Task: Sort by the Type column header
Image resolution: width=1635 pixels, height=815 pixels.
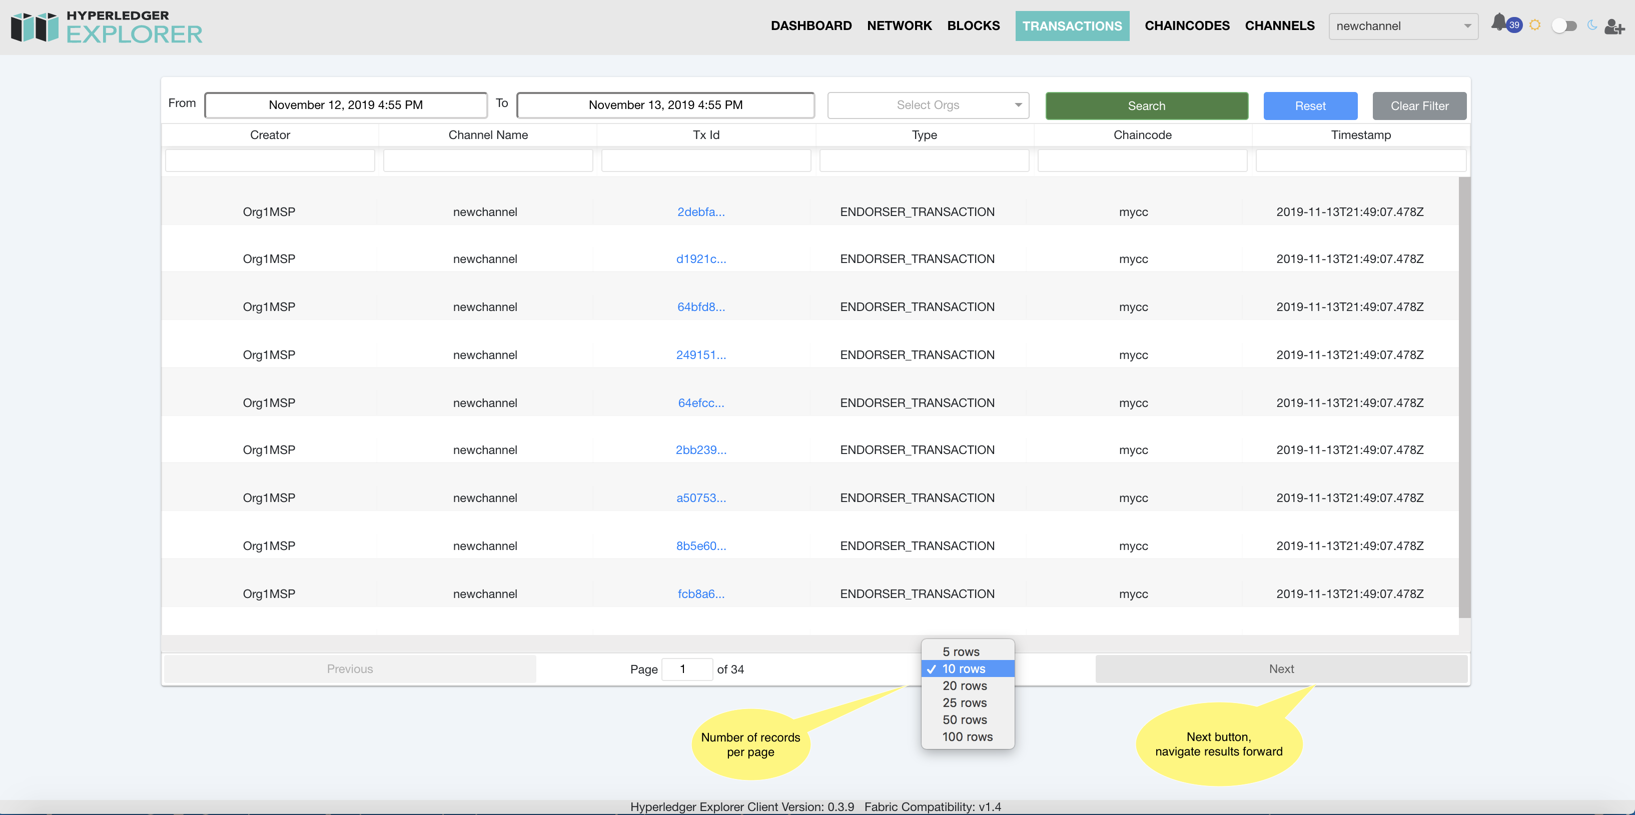Action: point(924,134)
